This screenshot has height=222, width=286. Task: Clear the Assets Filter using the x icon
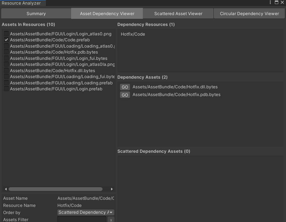tap(111, 219)
